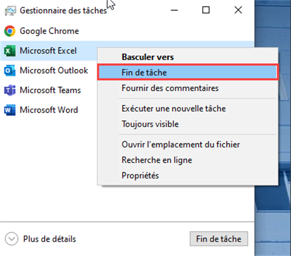This screenshot has height=256, width=291.
Task: Select the Google Chrome task row
Action: click(49, 31)
